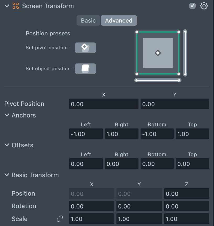Switch to the Basic tab
Viewport: 214px width, 226px height.
click(x=88, y=20)
